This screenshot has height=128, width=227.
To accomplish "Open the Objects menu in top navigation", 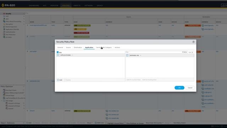I will tap(77, 6).
